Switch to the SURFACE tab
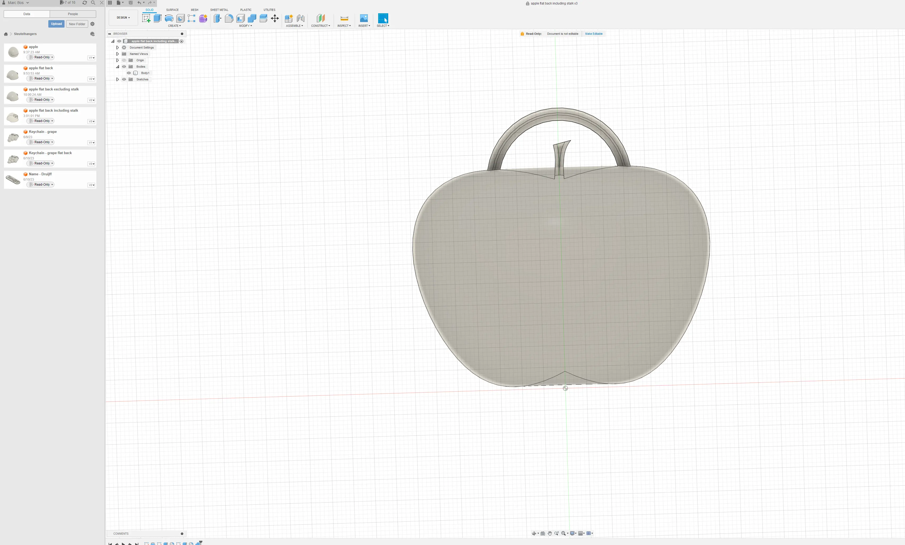Screen dimensions: 905x545 173,10
